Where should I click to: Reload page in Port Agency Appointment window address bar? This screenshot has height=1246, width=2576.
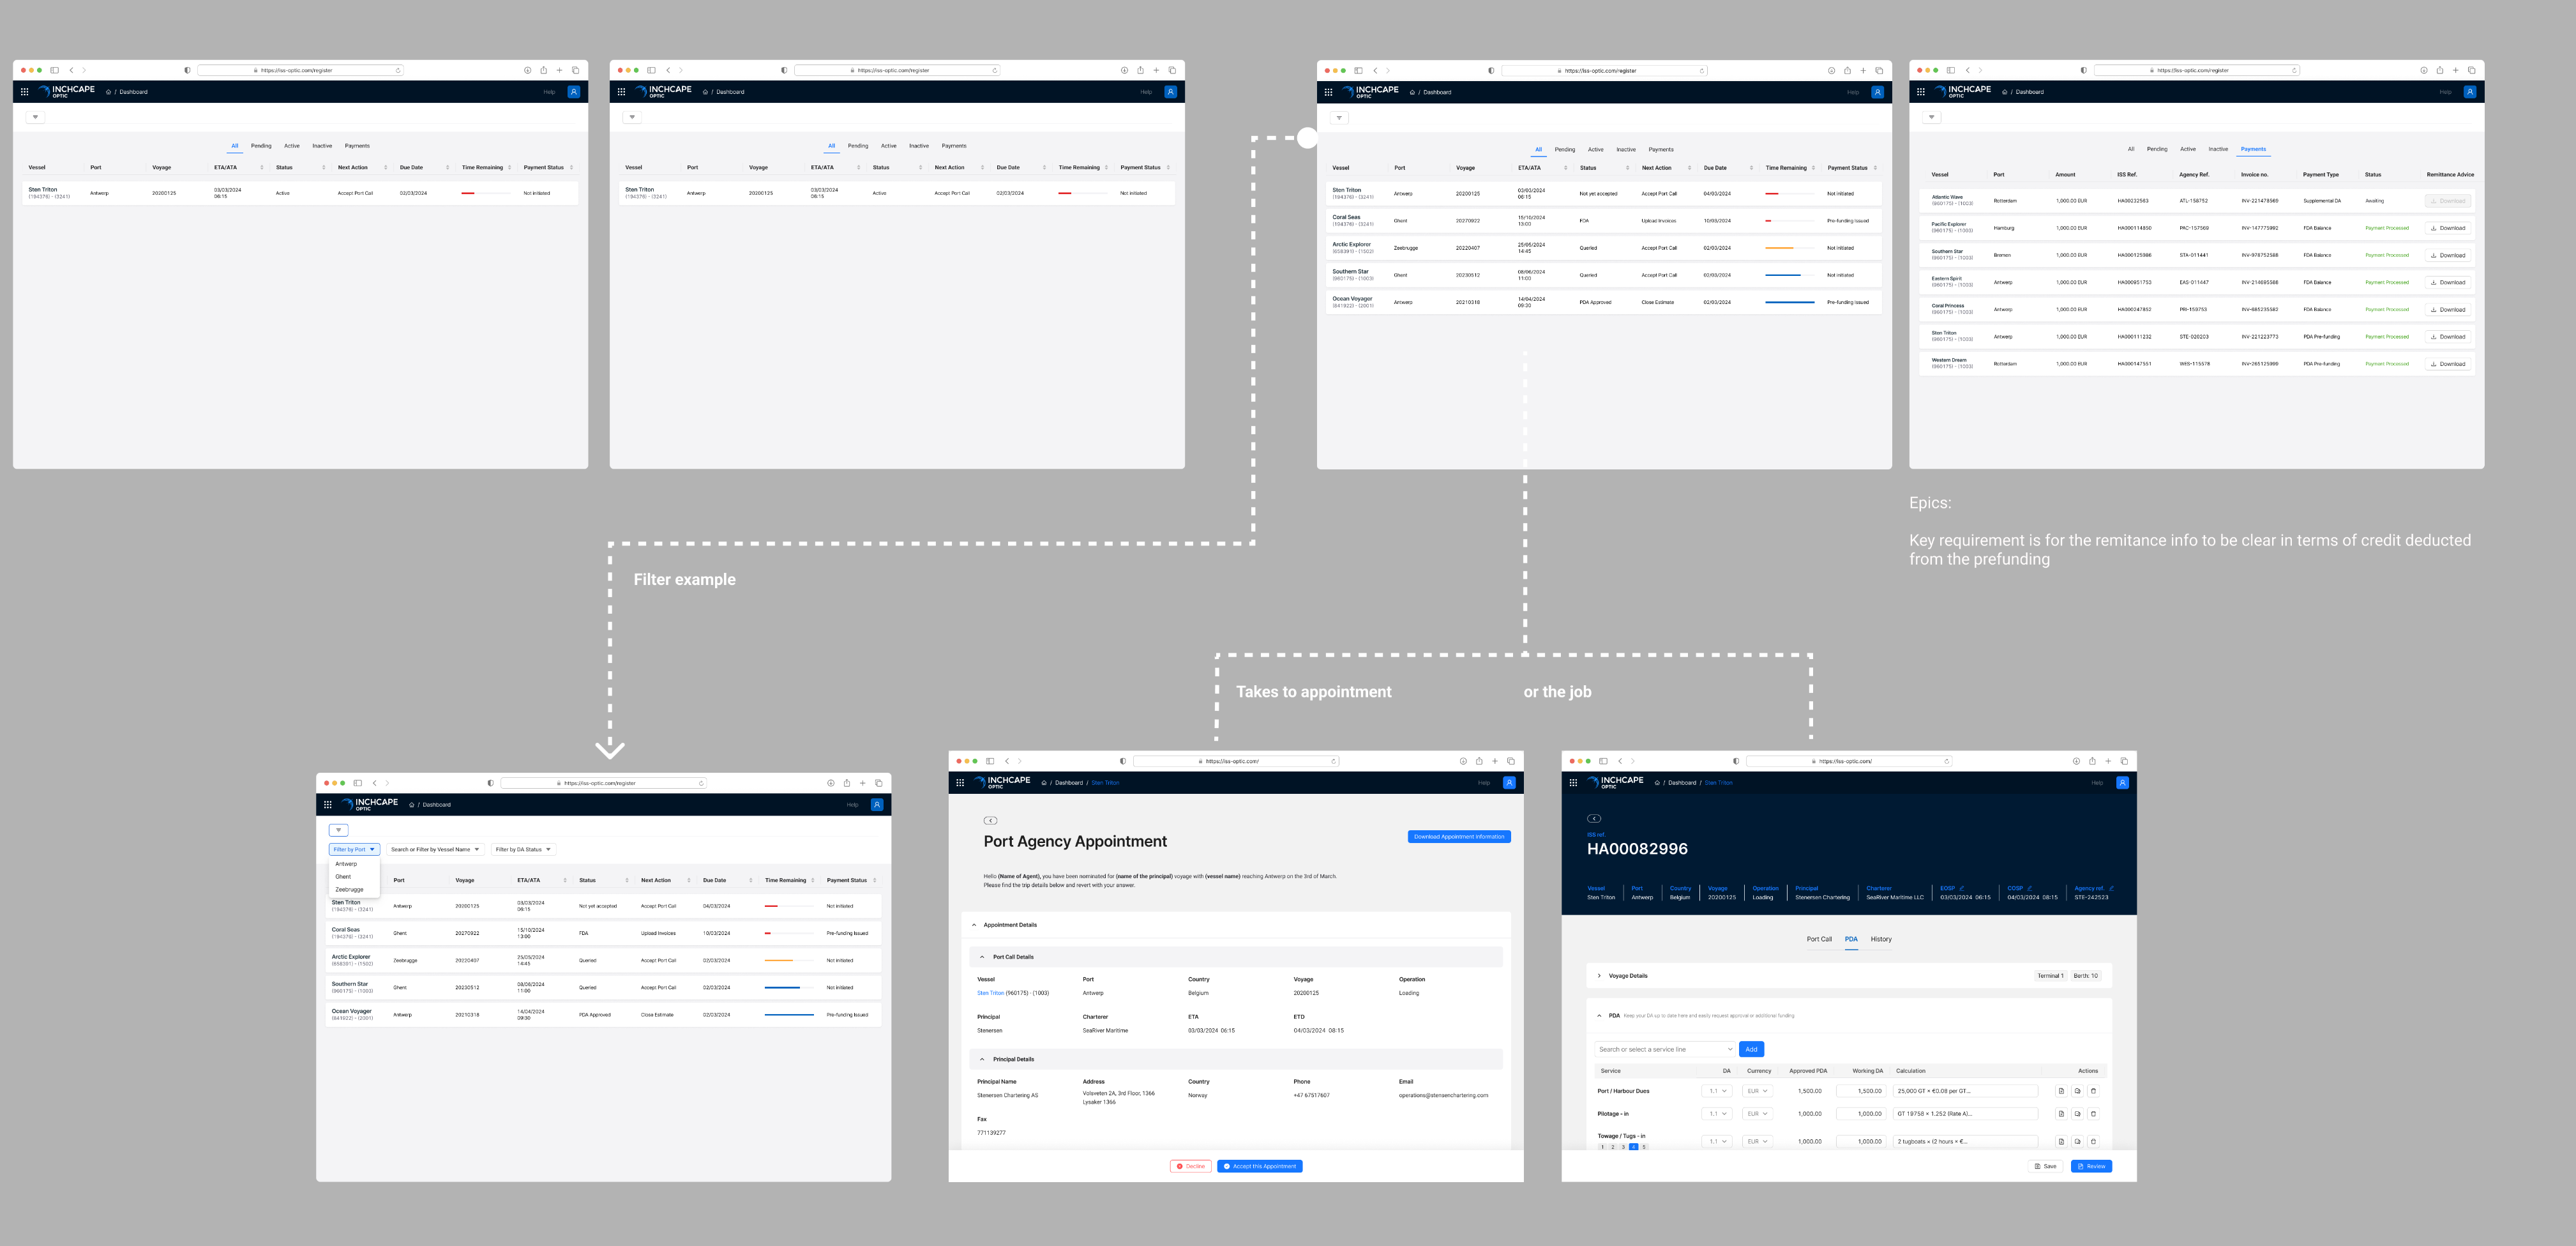coord(1333,761)
